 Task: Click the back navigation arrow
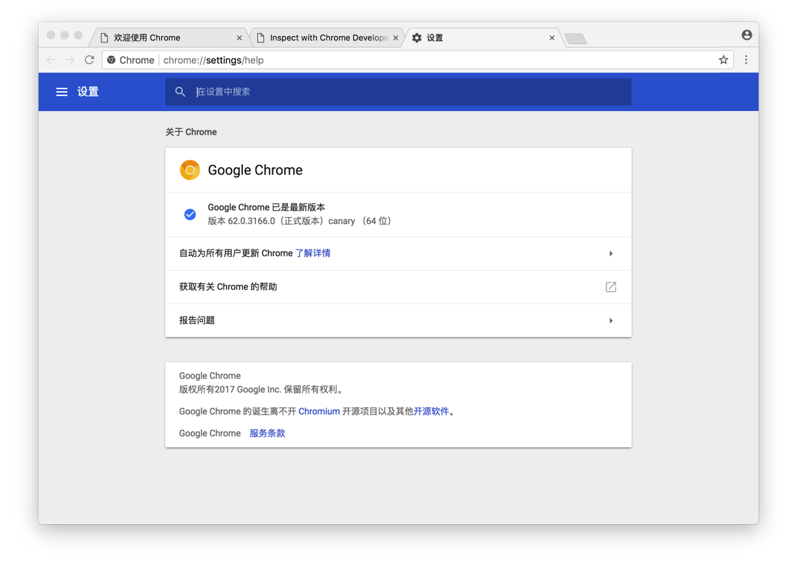51,60
